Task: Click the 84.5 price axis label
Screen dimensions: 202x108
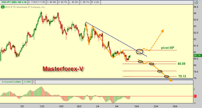Action: (196, 7)
